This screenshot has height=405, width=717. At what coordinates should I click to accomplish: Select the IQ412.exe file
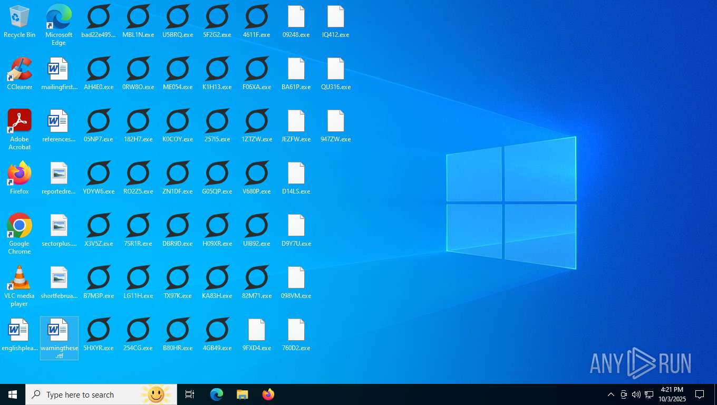pos(336,22)
